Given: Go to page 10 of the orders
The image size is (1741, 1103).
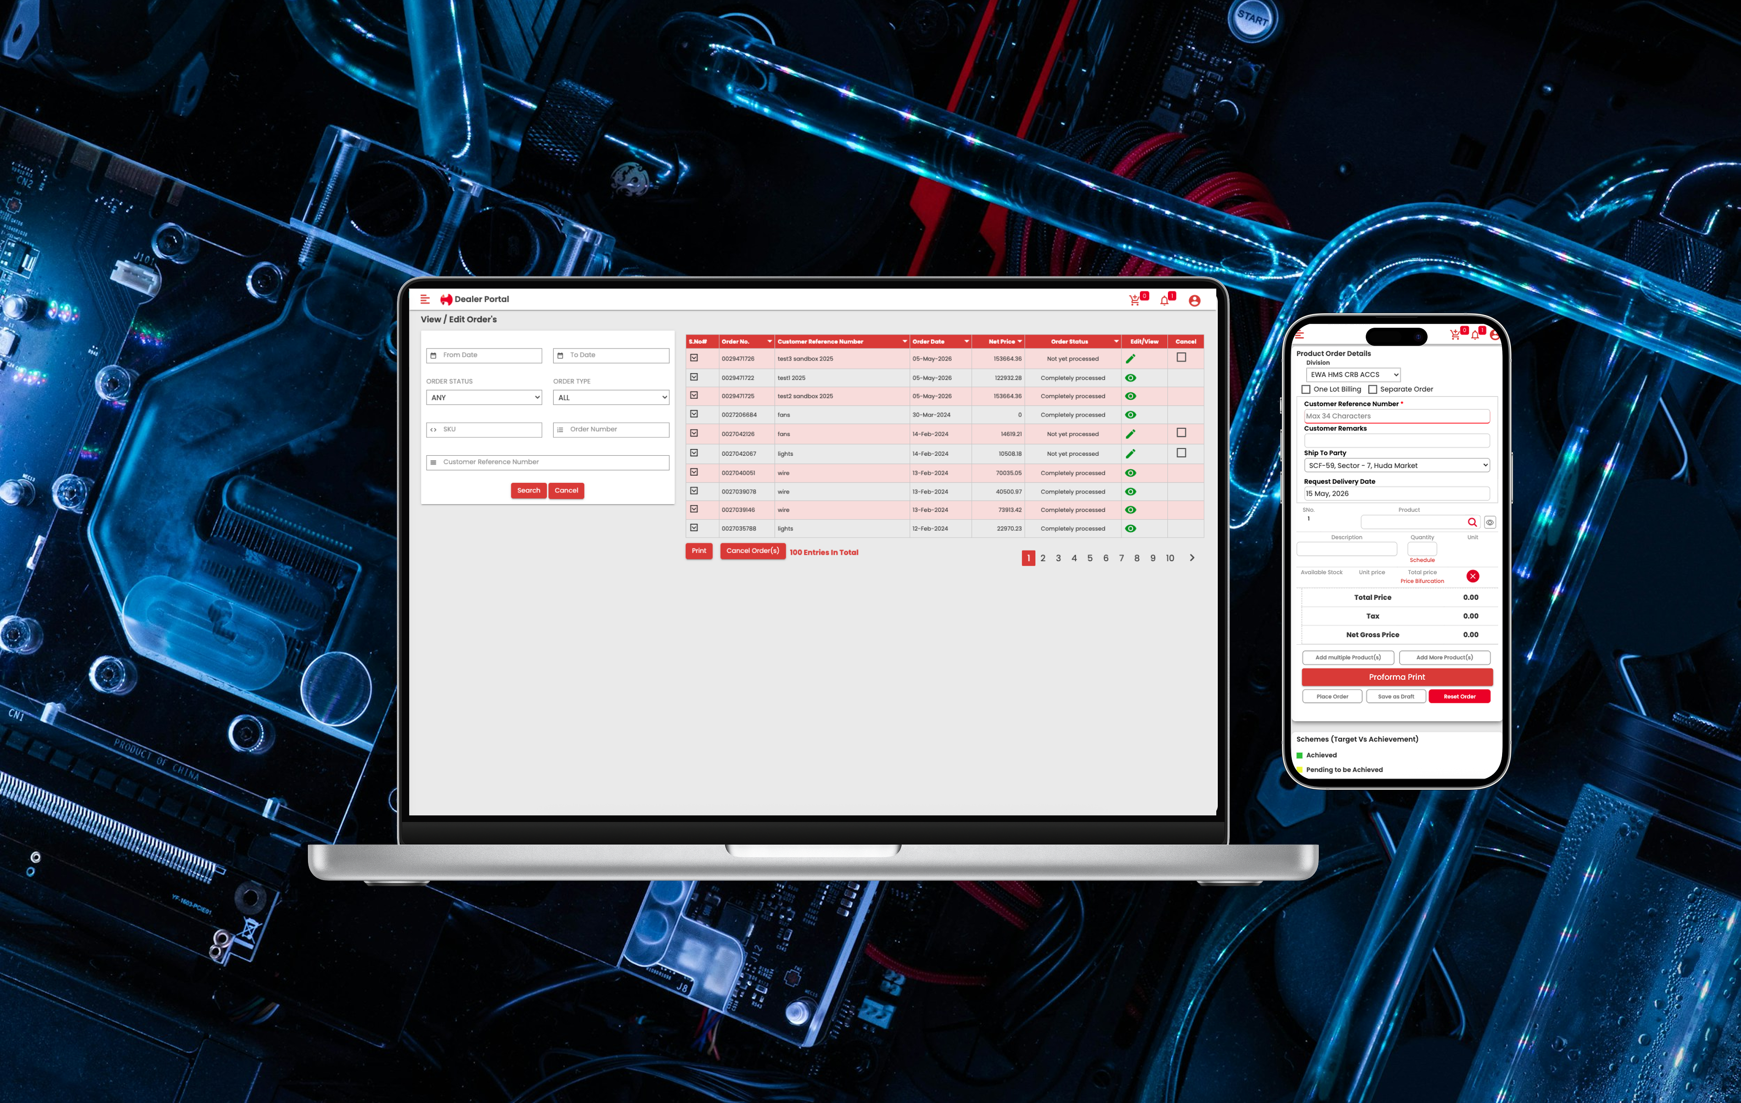Looking at the screenshot, I should point(1170,558).
